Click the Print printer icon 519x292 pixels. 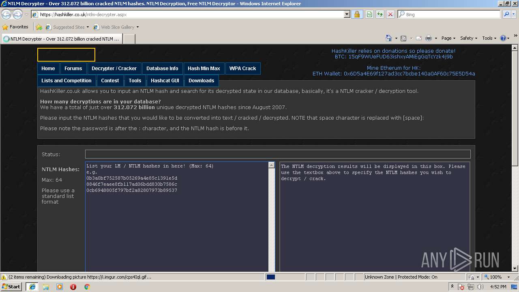tap(429, 38)
